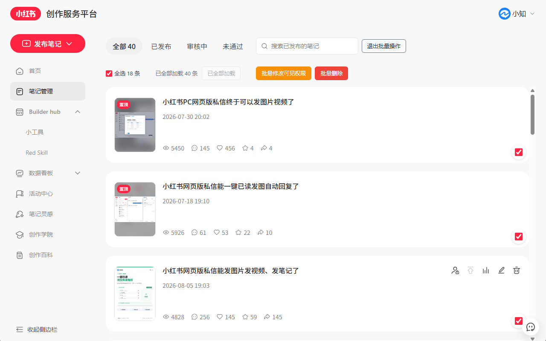Expand the 小知 account dropdown arrow
This screenshot has width=546, height=341.
(532, 14)
